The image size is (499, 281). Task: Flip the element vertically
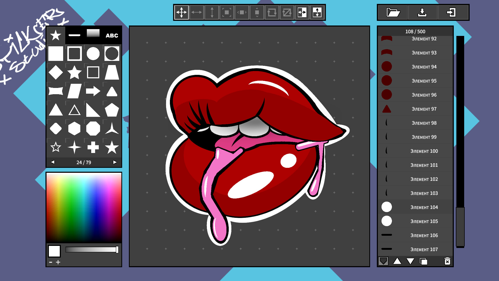[317, 12]
